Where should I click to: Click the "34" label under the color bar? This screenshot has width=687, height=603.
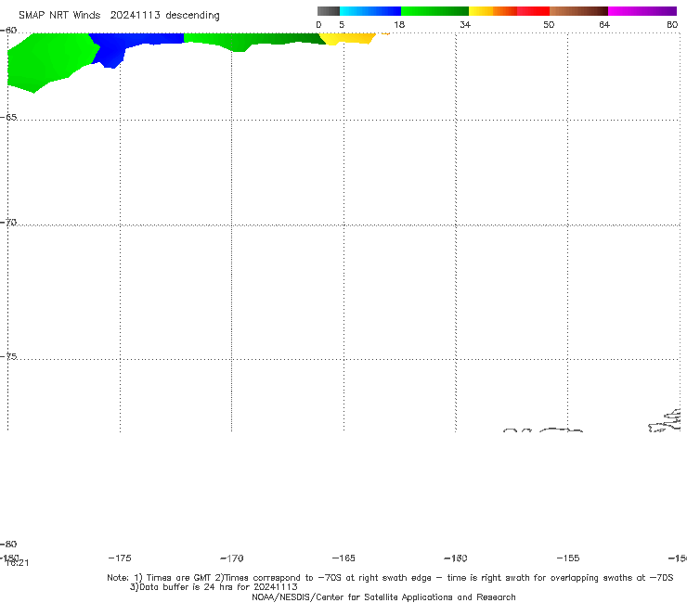click(x=465, y=24)
